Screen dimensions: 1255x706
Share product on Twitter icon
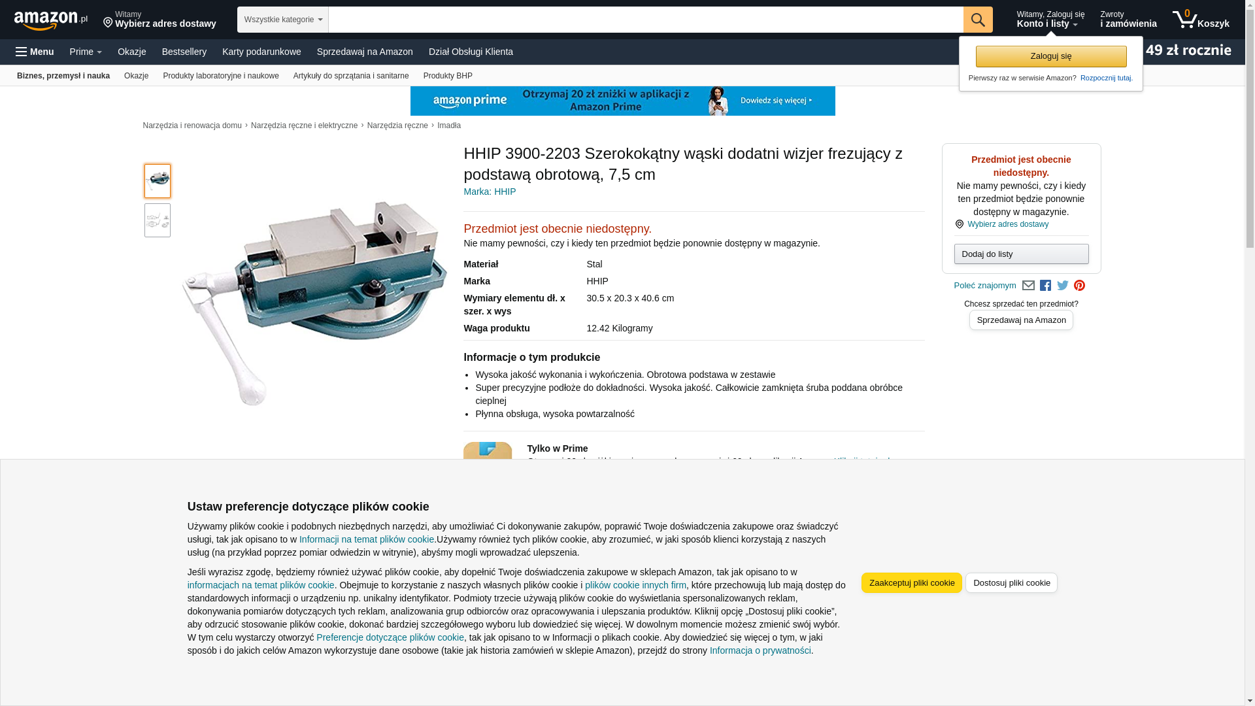tap(1063, 286)
